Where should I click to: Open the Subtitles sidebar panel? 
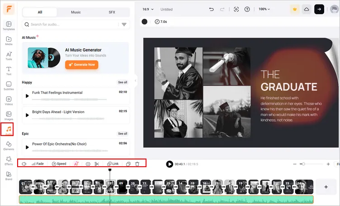[x=9, y=85]
